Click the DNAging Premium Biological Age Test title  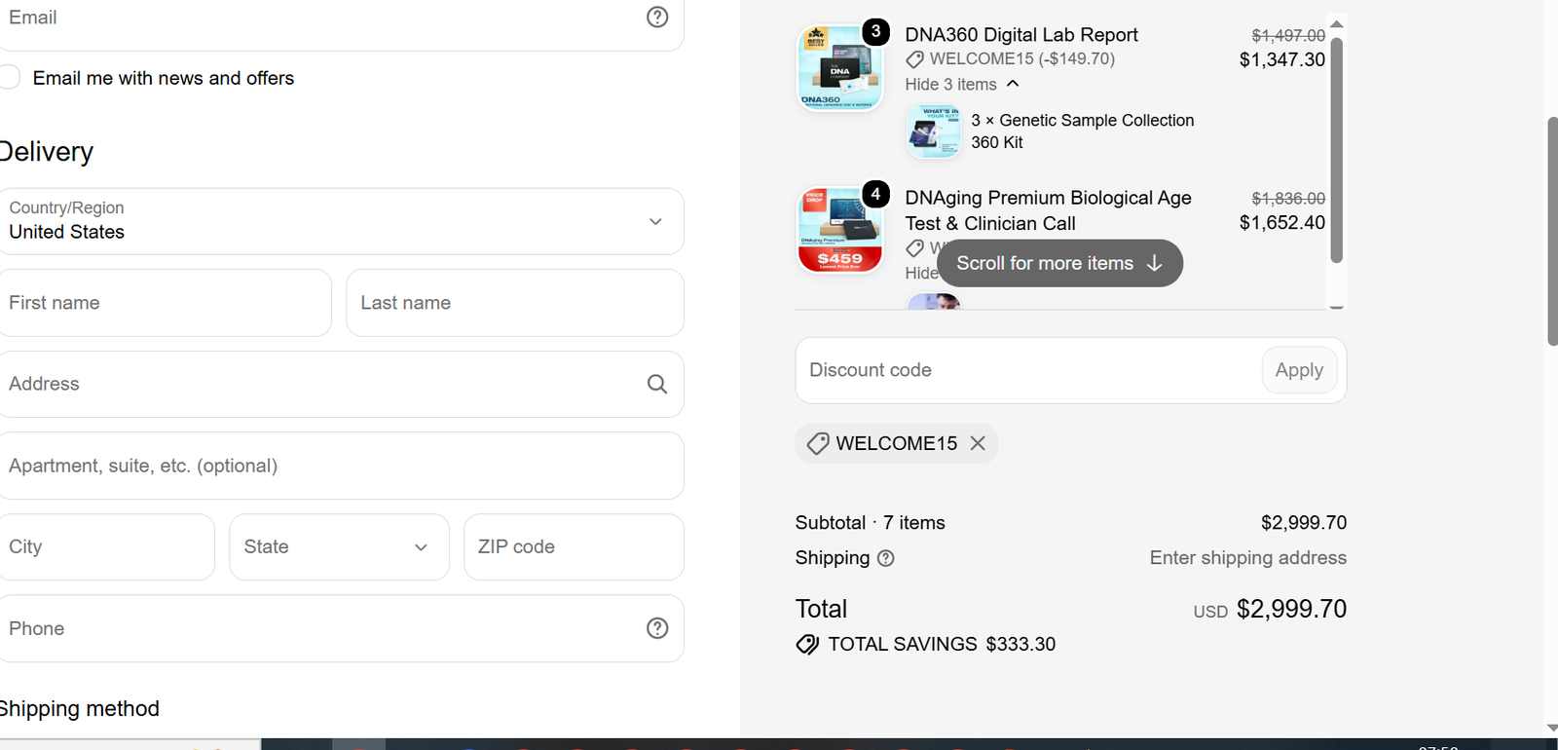coord(1049,210)
